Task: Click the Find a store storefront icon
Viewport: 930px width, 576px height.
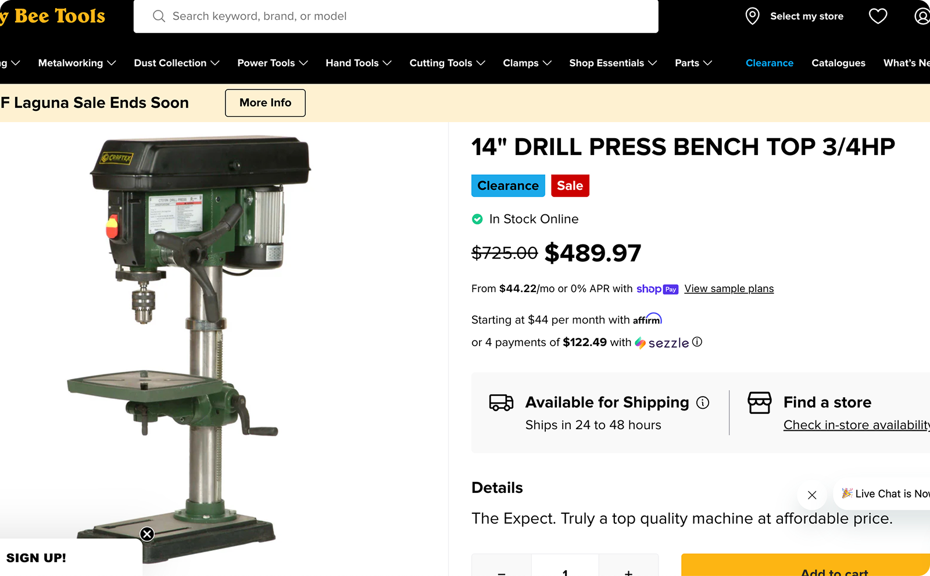Action: 760,402
